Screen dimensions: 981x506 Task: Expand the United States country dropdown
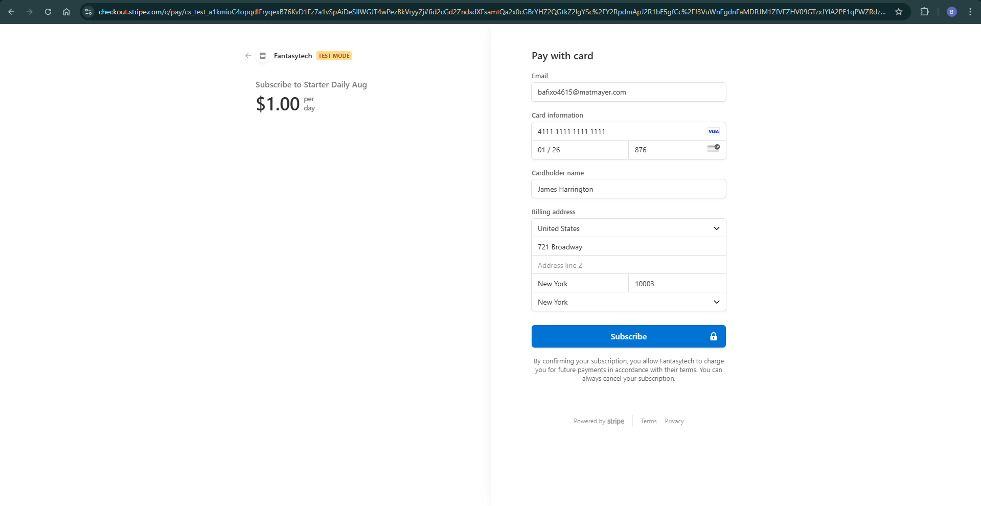(628, 228)
